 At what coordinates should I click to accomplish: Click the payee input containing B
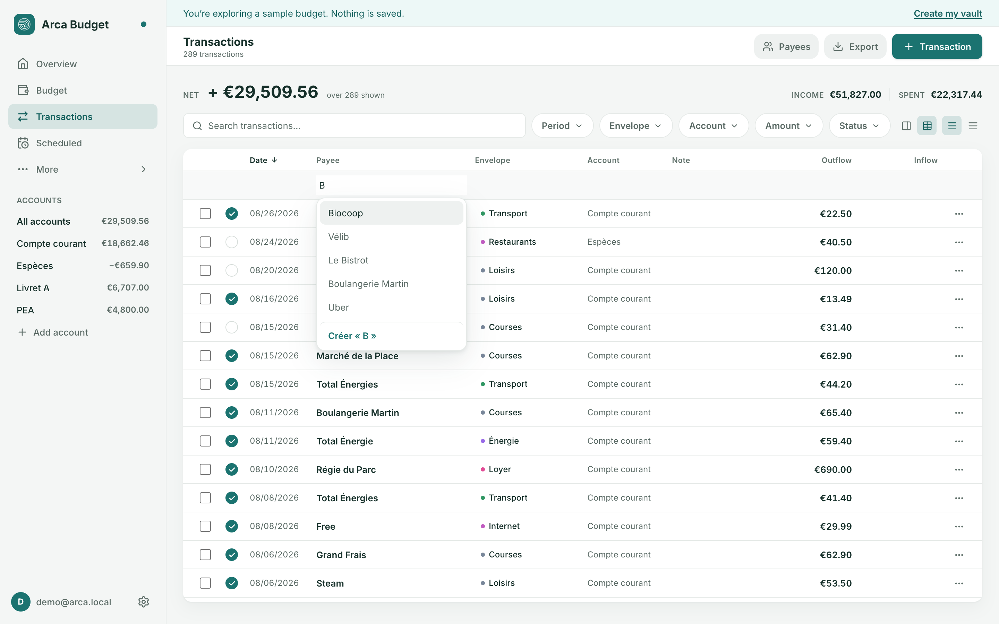(391, 185)
